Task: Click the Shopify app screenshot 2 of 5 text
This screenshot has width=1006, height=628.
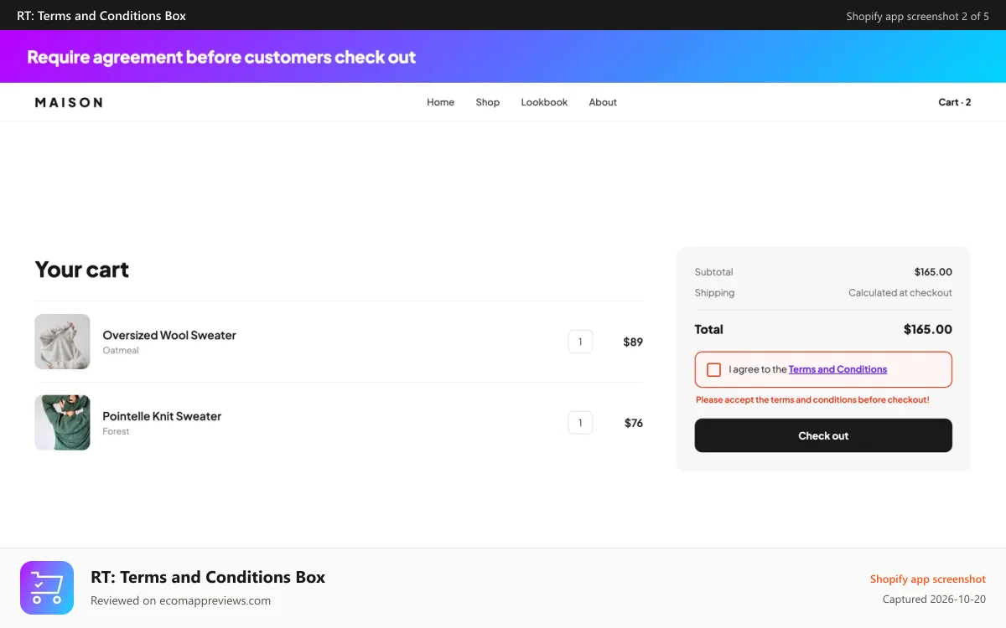Action: (x=917, y=16)
